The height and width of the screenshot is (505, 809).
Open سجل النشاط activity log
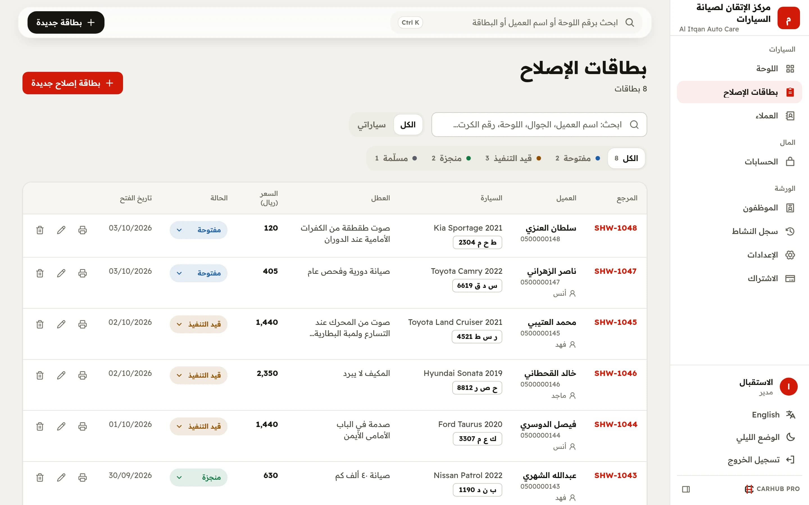click(739, 231)
